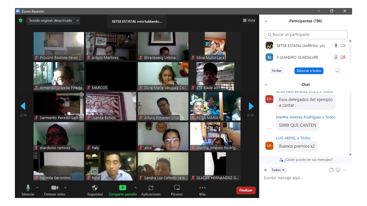Select ZTE Blade A51 video tile
The width and height of the screenshot is (367, 206).
[215, 76]
